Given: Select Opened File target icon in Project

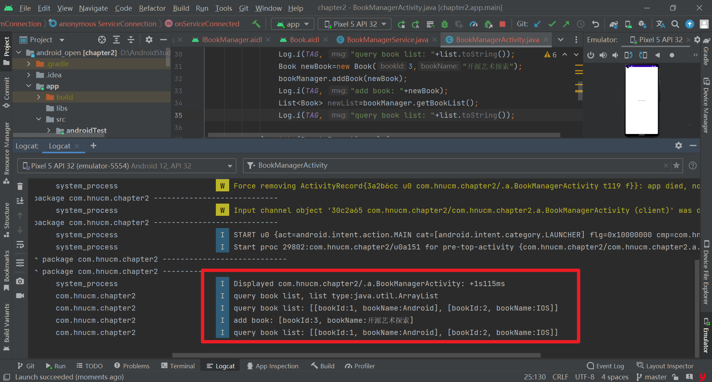Looking at the screenshot, I should tap(102, 40).
